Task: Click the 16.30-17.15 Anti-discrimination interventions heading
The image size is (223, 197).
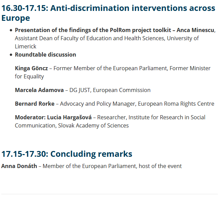Action: [x=108, y=13]
